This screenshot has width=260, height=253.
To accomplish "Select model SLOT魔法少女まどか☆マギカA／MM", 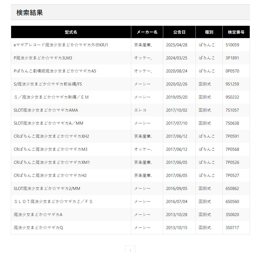I will pyautogui.click(x=48, y=123).
